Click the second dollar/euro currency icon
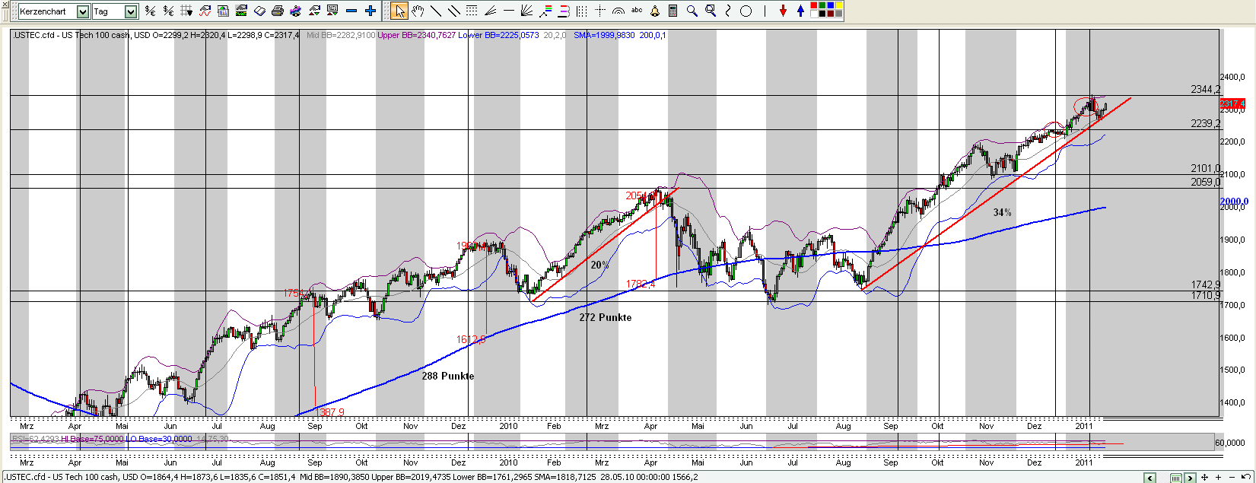The height and width of the screenshot is (483, 1256). pos(168,11)
